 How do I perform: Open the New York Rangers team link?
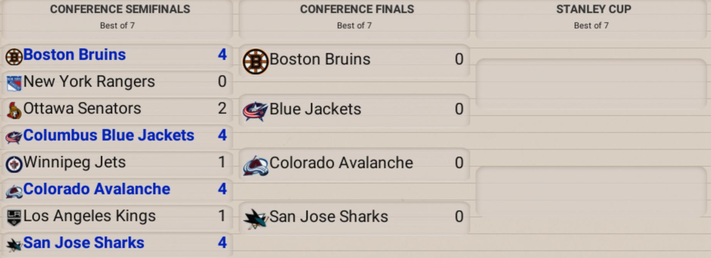89,82
